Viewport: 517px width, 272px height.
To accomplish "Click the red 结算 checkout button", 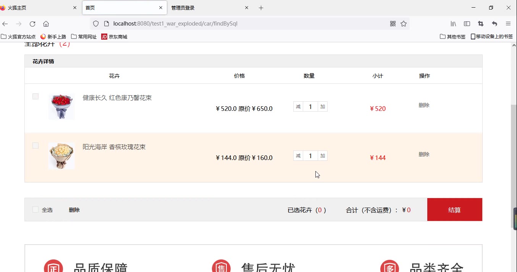I will [454, 210].
